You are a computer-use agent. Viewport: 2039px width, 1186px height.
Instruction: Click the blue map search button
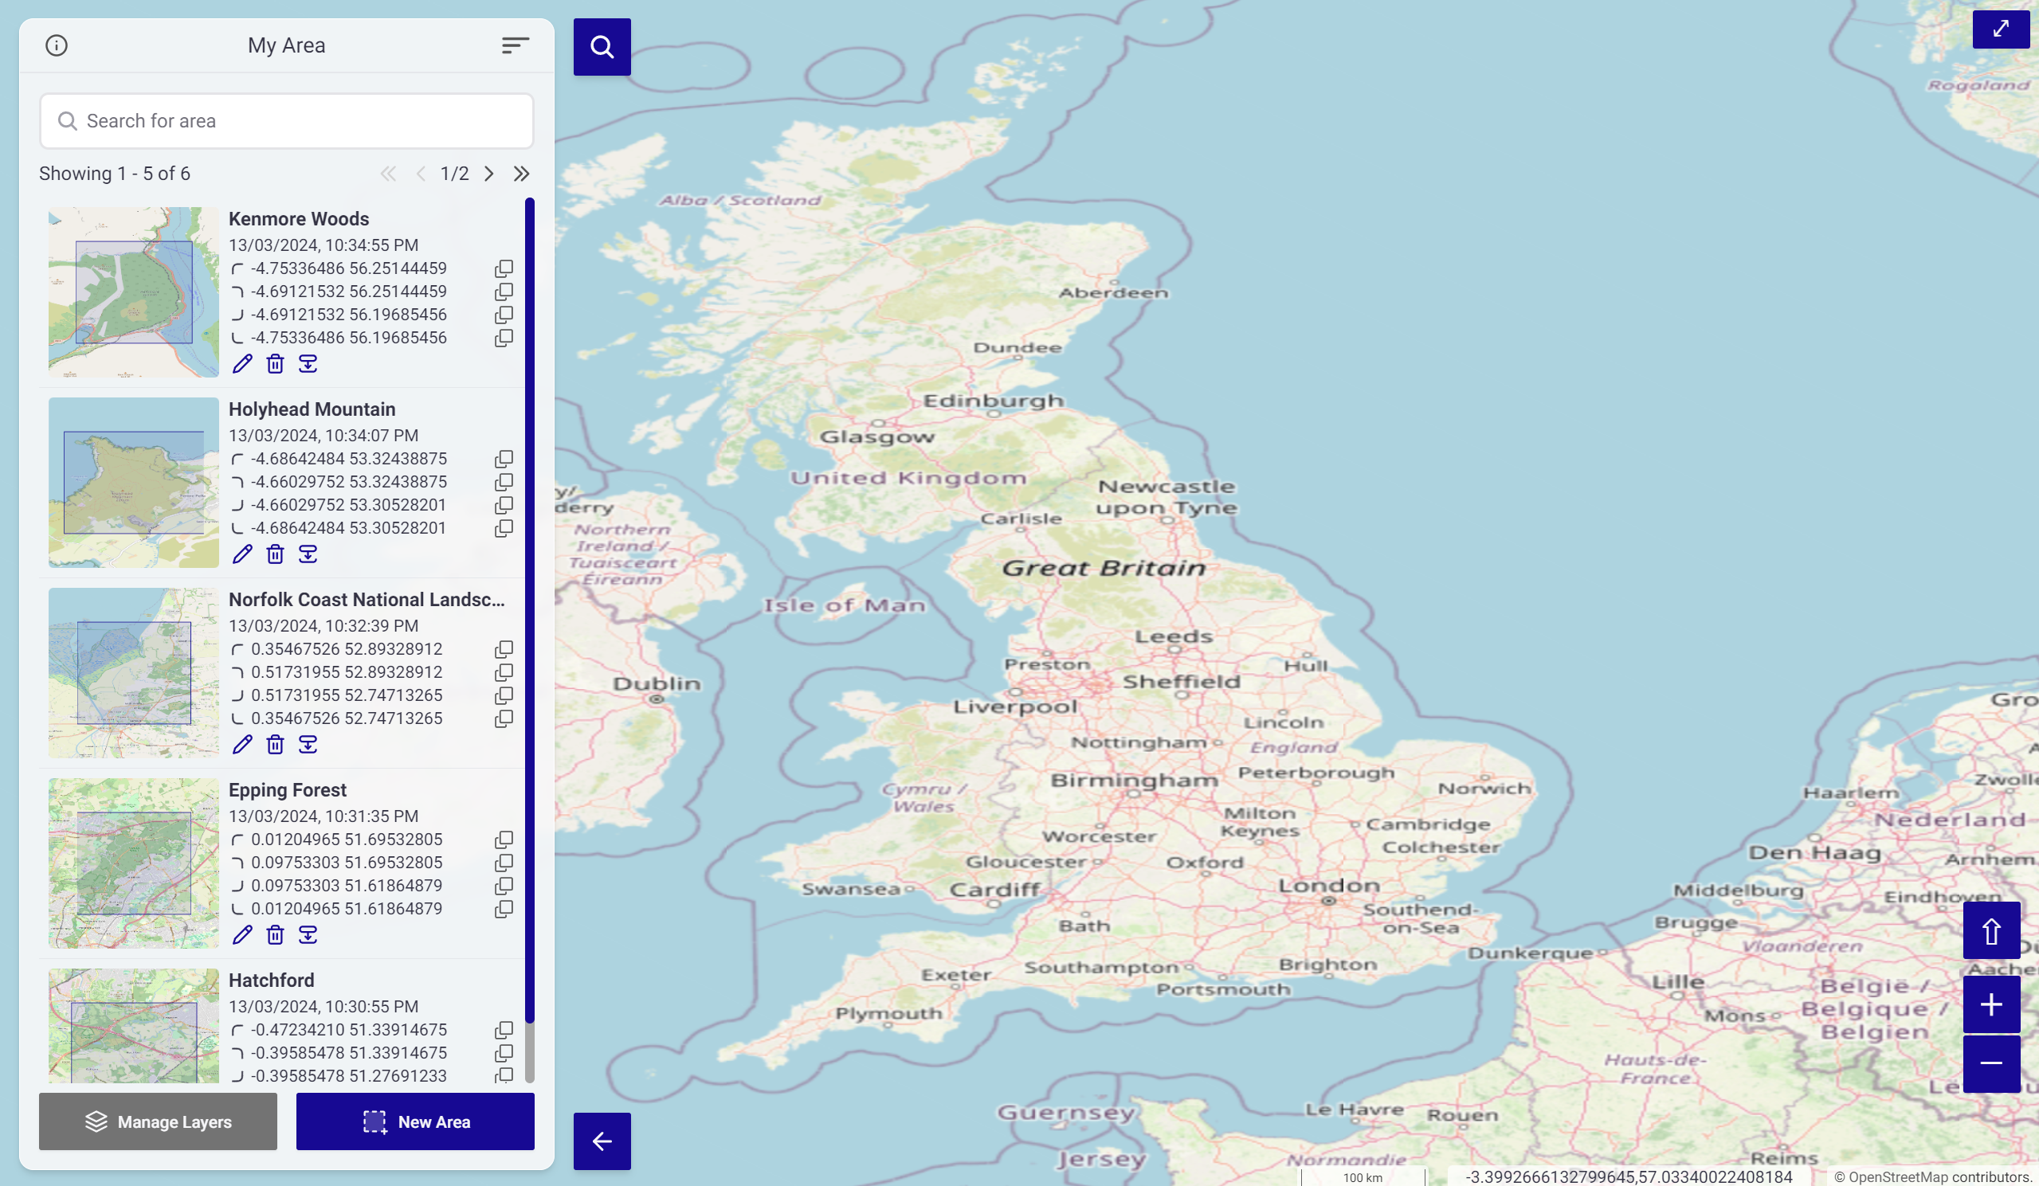(x=602, y=47)
